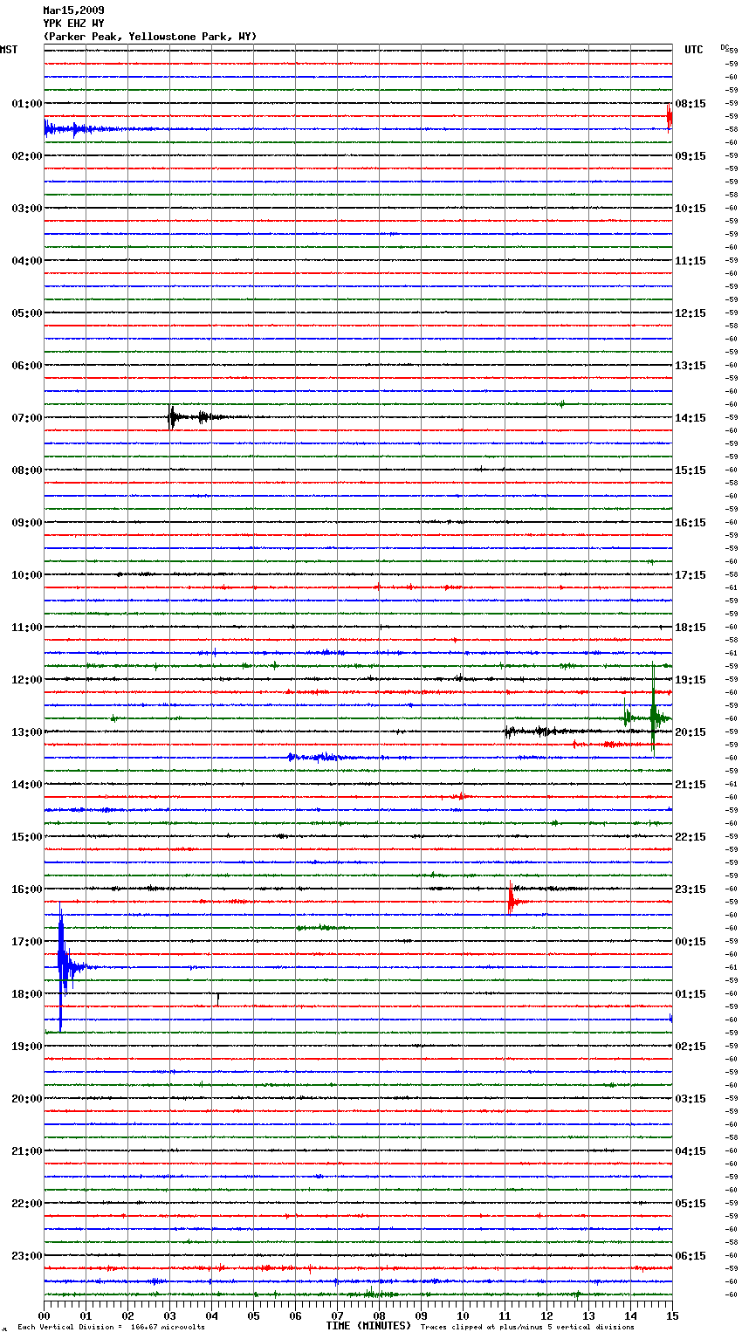
Task: Select the 01:00 MST time label
Action: (x=27, y=104)
